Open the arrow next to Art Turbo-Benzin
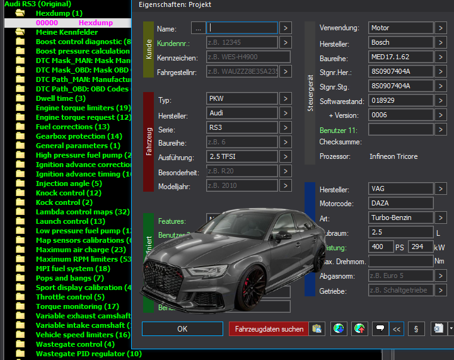The height and width of the screenshot is (360, 454). point(441,218)
